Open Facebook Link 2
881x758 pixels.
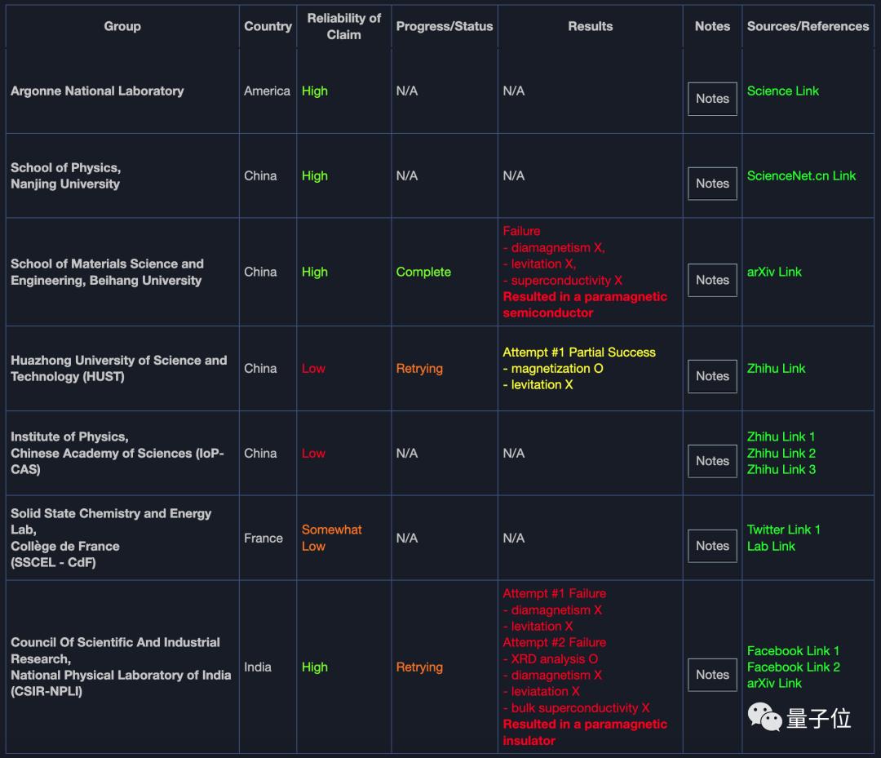click(793, 667)
